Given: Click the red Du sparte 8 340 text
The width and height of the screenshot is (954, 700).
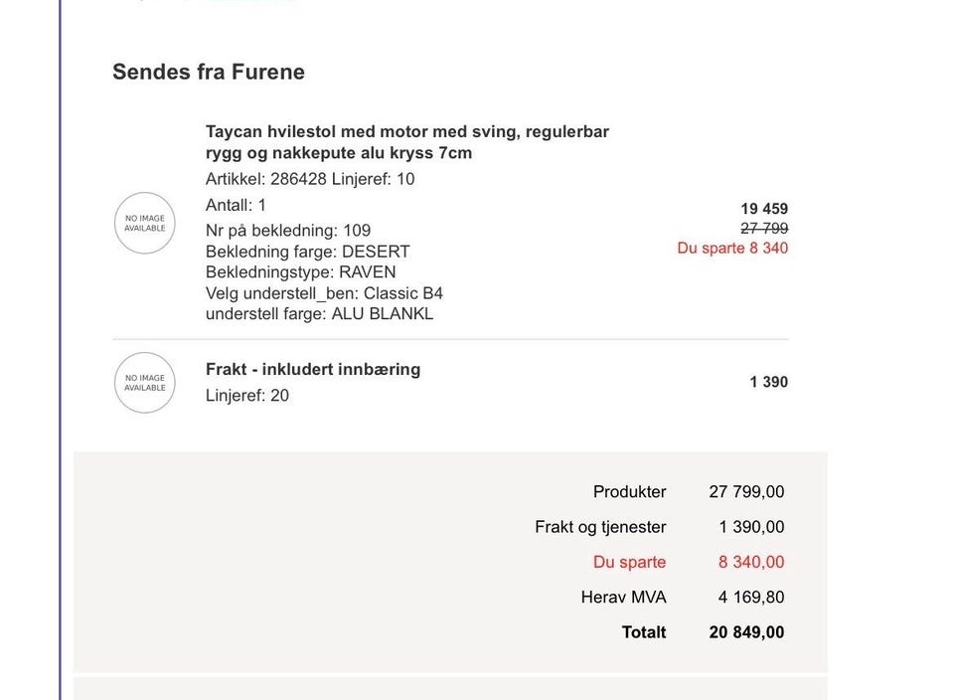Looking at the screenshot, I should [x=732, y=248].
